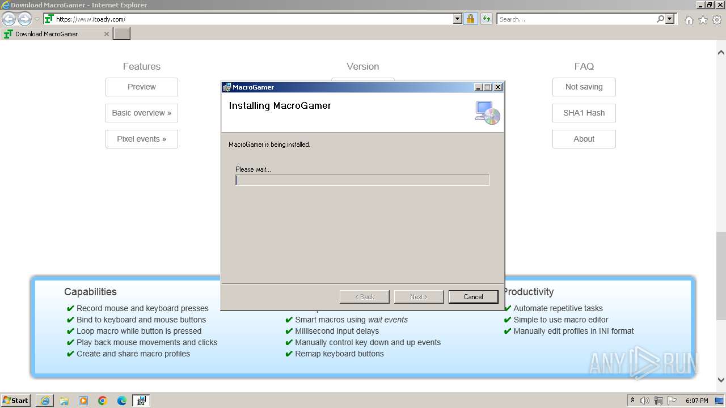
Task: Launch Microsoft Edge from the taskbar
Action: [x=122, y=401]
